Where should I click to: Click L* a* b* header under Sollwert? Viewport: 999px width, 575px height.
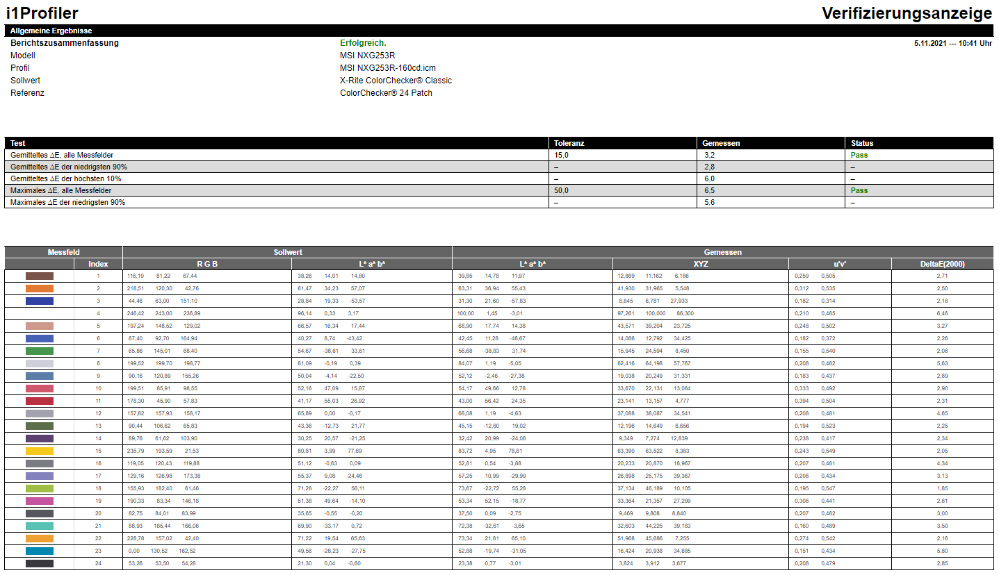pyautogui.click(x=372, y=264)
